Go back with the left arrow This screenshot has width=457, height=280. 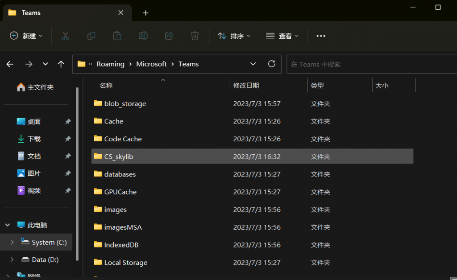click(x=10, y=64)
